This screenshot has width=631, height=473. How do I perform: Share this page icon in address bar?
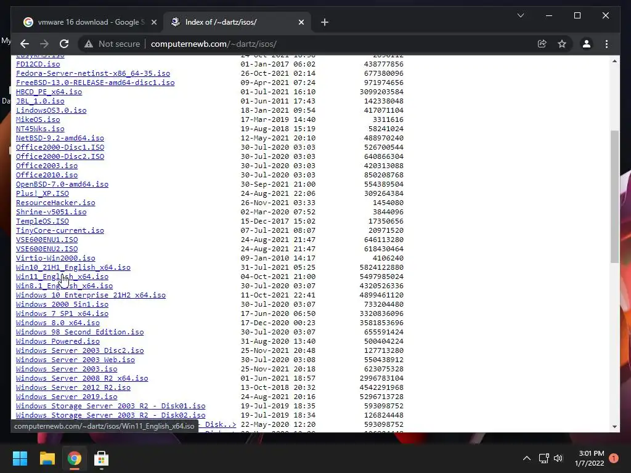pos(542,44)
